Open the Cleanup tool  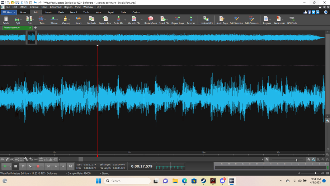click(x=66, y=20)
